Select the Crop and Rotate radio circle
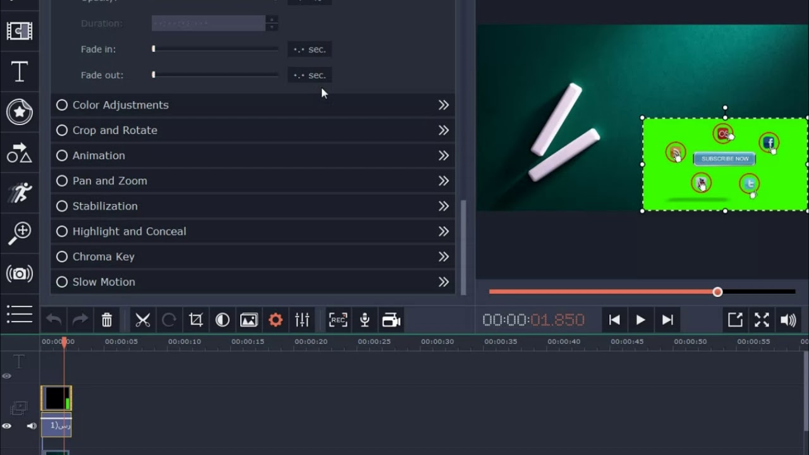809x455 pixels. click(x=62, y=130)
